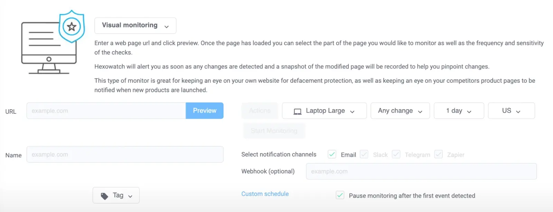The width and height of the screenshot is (553, 212).
Task: Uncheck the Email notification channel
Action: [x=332, y=154]
